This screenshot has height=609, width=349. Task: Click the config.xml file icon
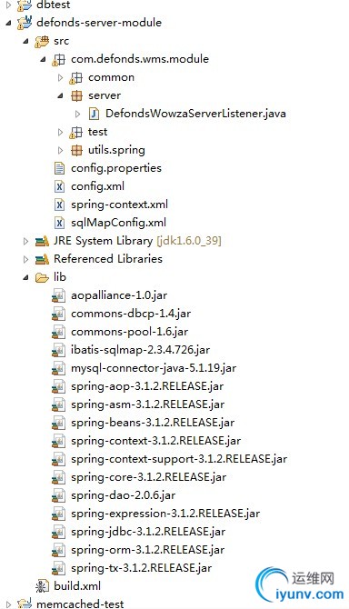59,186
